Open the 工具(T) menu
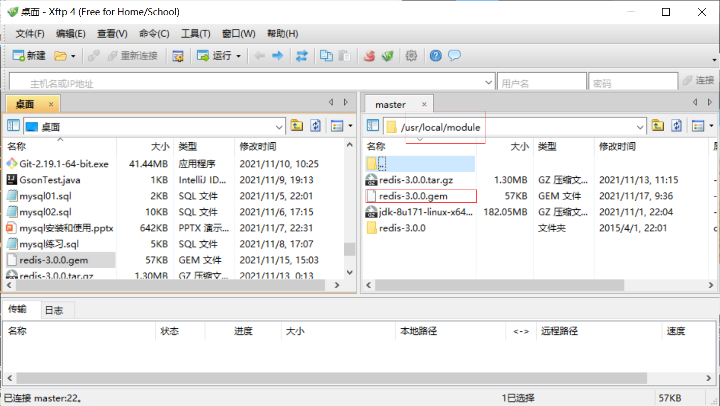The height and width of the screenshot is (406, 720). coord(195,34)
